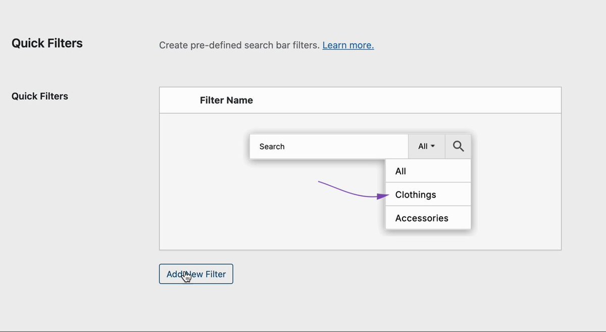Choose Accessories from the dropdown list
Viewport: 606px width, 332px height.
pos(428,218)
